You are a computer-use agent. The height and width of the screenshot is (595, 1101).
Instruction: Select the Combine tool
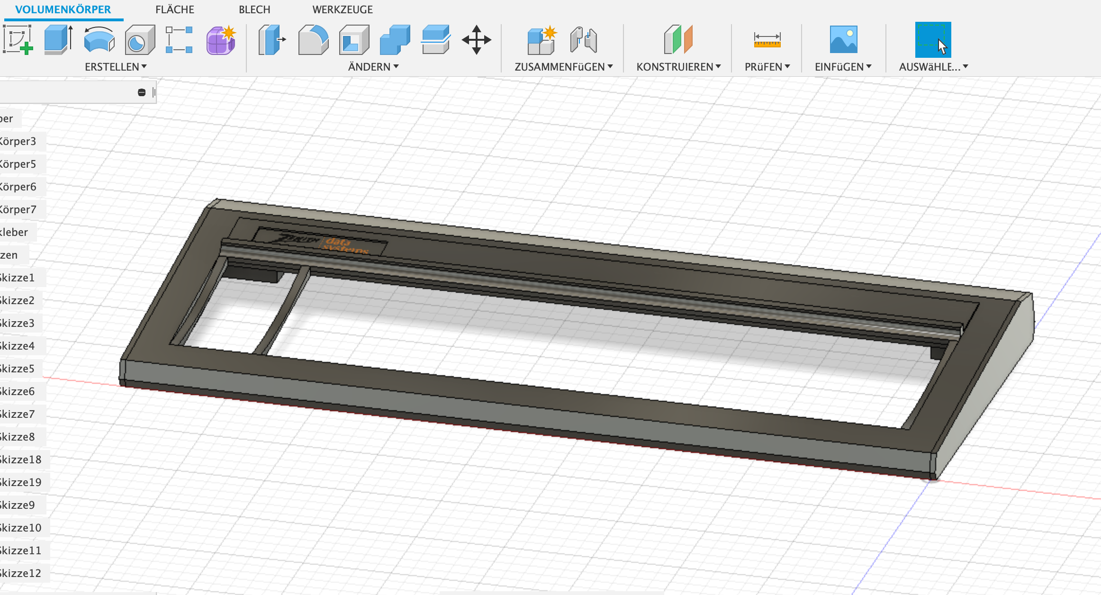(395, 40)
